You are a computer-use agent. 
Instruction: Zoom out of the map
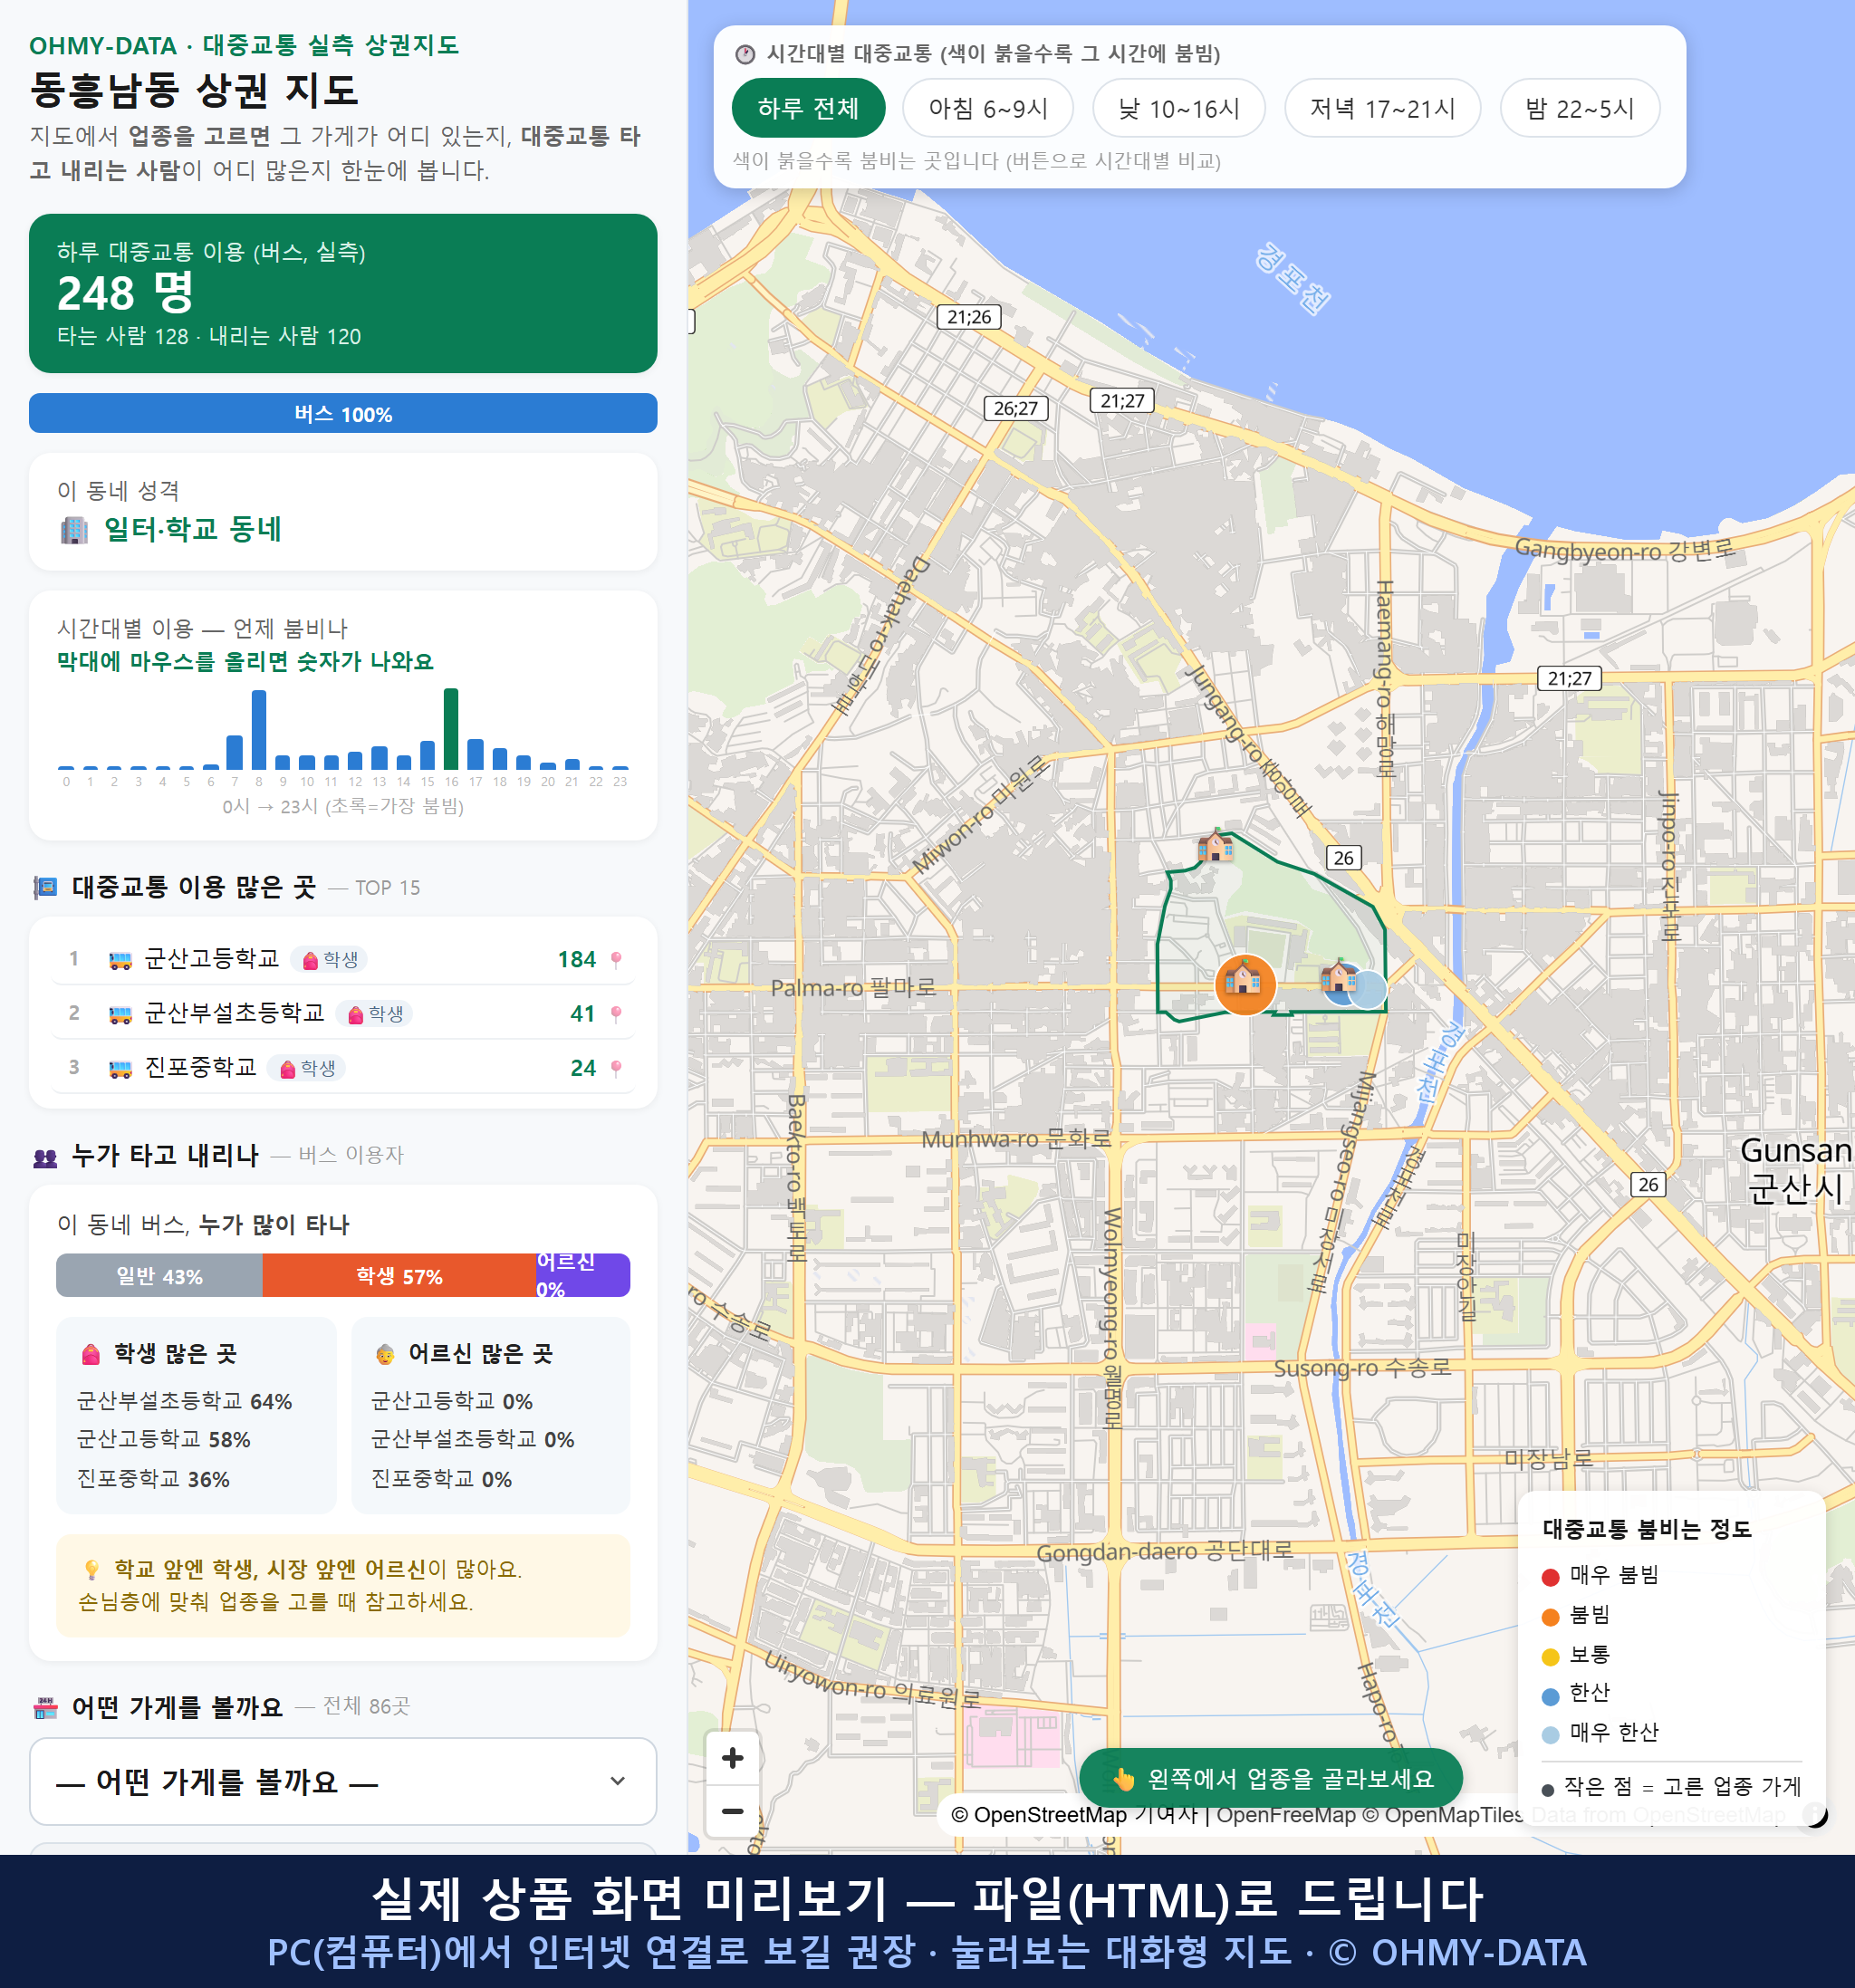(x=732, y=1811)
